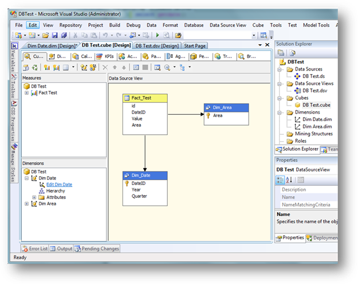
Task: Select Dim Area.dim in Solution Explorer
Action: (x=317, y=127)
